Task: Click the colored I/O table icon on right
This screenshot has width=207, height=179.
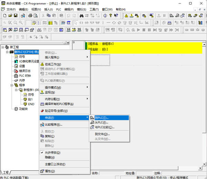Action: (200, 23)
